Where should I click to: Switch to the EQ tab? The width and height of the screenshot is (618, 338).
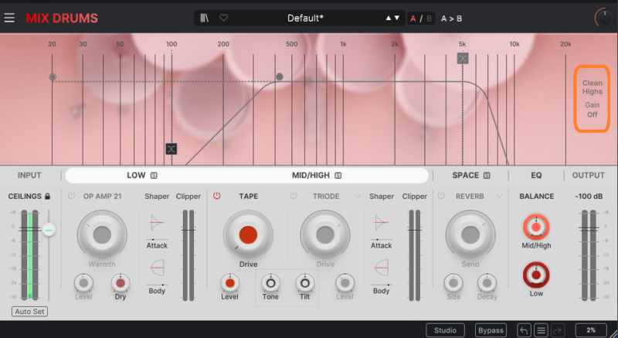(x=536, y=176)
